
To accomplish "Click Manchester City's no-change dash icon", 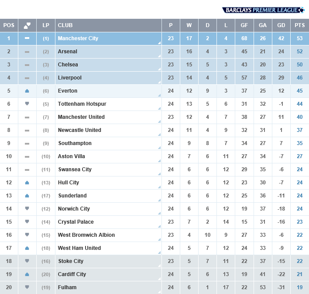I will coord(27,38).
